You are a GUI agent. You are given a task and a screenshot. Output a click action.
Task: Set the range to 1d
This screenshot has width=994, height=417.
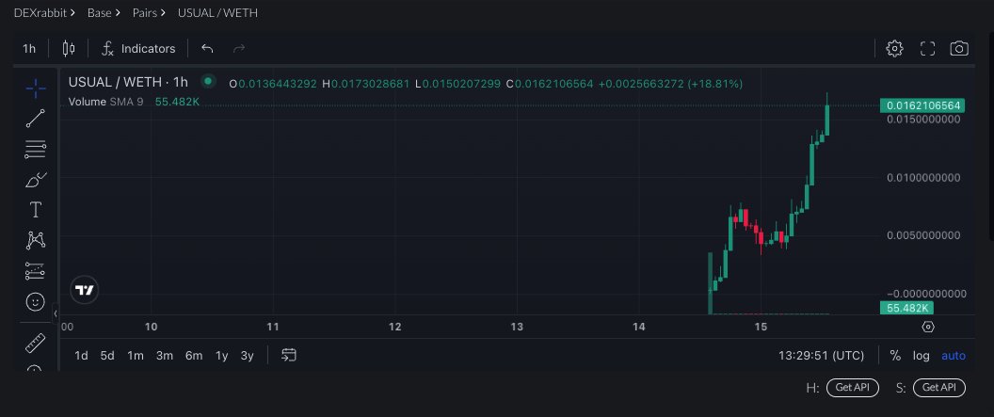[81, 356]
